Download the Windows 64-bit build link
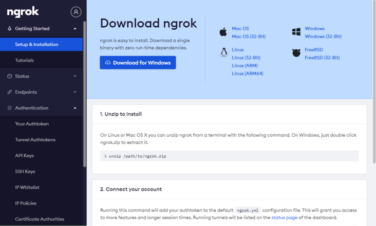 click(x=314, y=29)
